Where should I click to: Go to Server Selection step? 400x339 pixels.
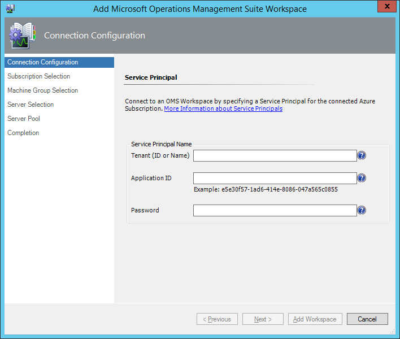[31, 105]
